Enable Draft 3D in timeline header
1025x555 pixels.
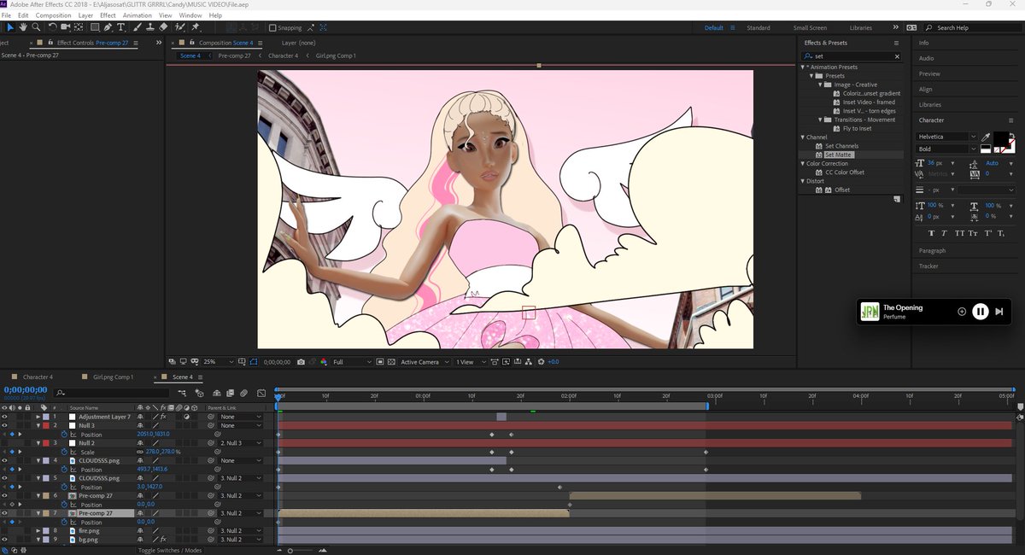point(199,393)
